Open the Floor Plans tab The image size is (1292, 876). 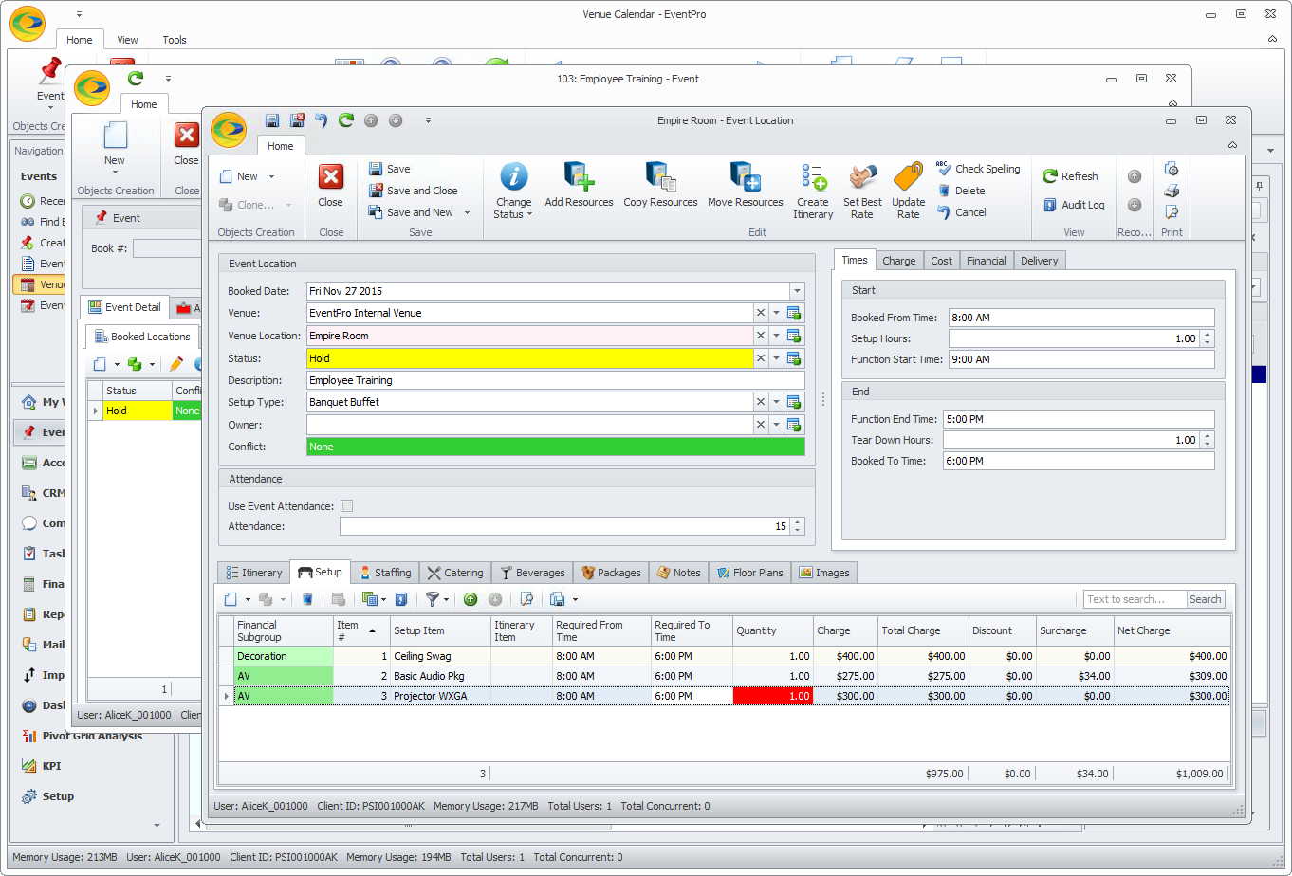(x=749, y=573)
